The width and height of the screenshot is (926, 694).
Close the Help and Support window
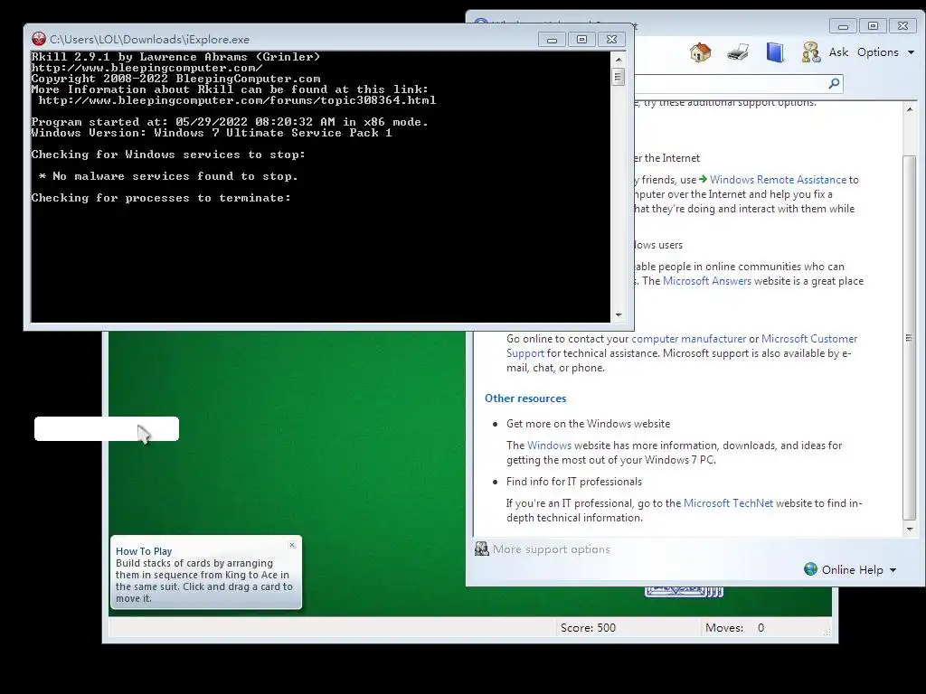[903, 26]
